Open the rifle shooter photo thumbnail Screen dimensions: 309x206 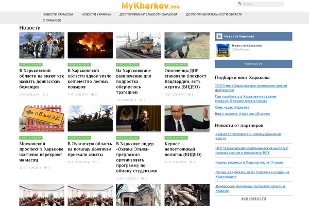point(187,45)
